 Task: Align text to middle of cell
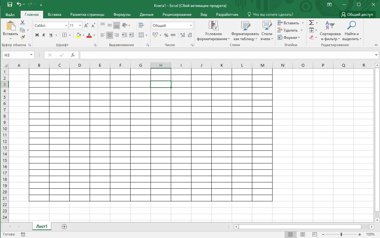[110, 25]
